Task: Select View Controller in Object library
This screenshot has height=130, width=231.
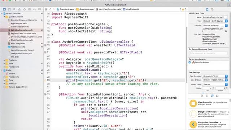Action: coord(209,103)
